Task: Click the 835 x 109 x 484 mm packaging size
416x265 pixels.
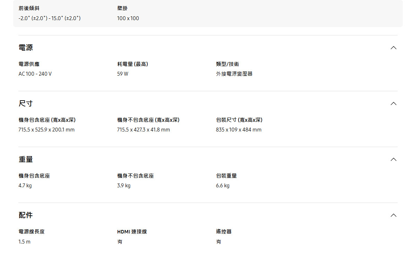Action: [x=239, y=130]
